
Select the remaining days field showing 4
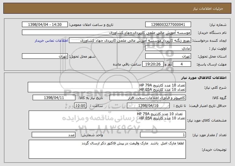tap(182, 64)
